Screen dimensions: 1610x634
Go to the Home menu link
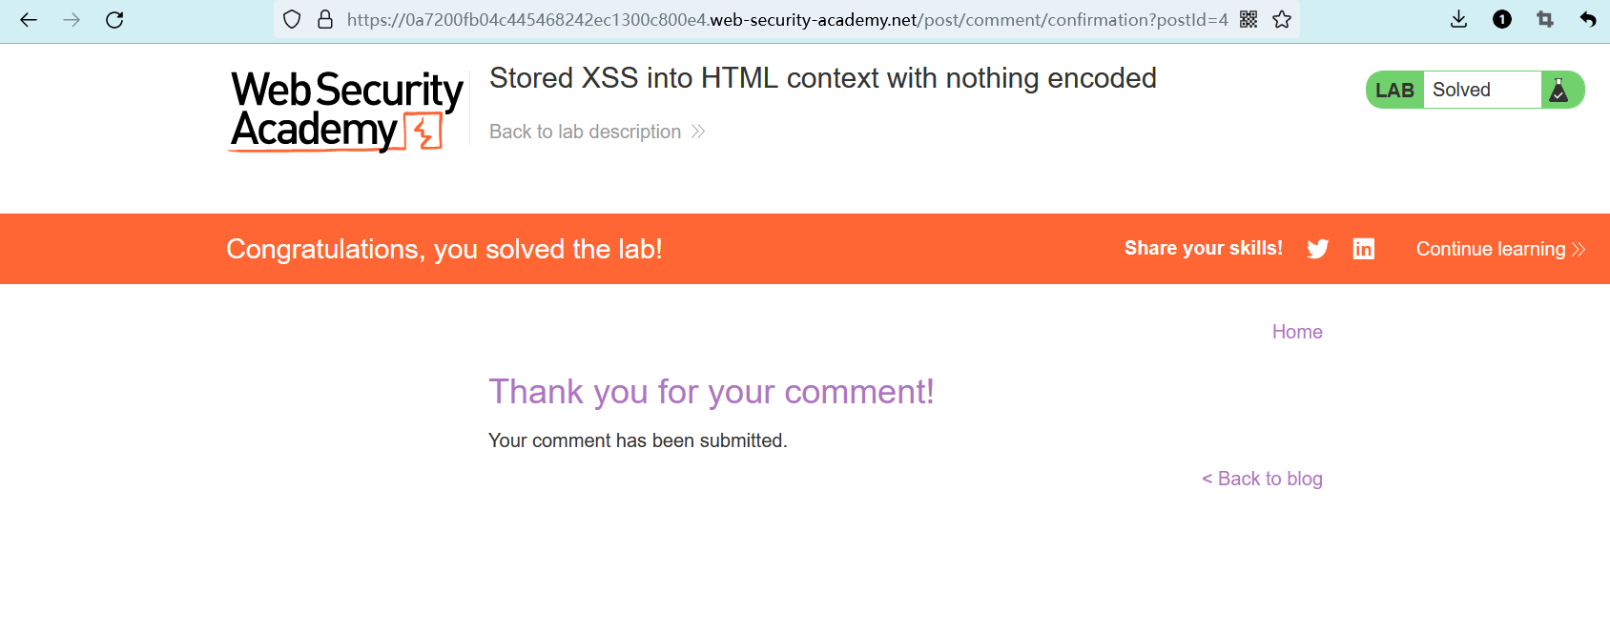click(1297, 332)
